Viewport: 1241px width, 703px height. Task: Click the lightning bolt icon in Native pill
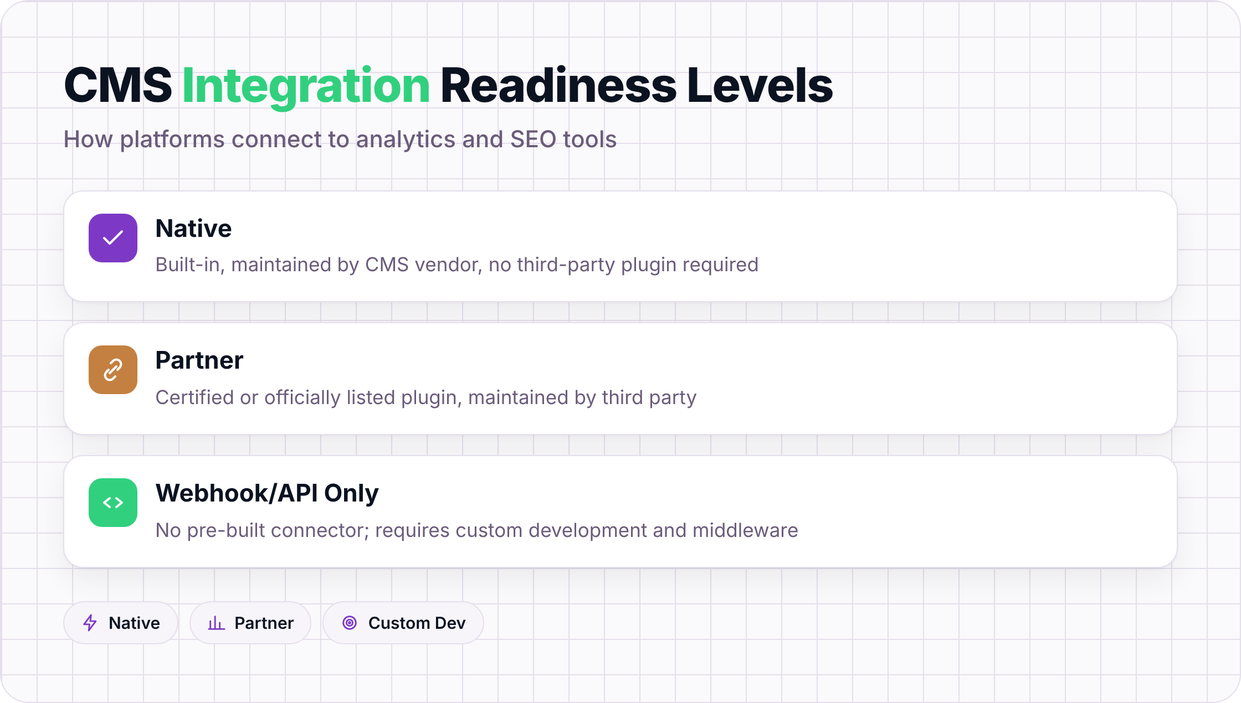[90, 623]
